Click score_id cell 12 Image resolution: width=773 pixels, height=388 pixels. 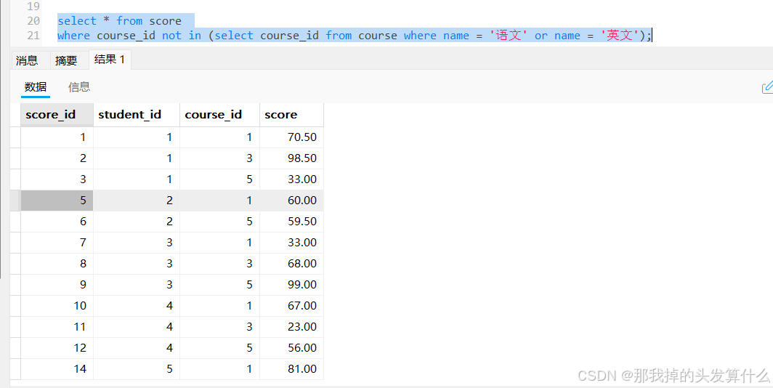click(x=57, y=347)
